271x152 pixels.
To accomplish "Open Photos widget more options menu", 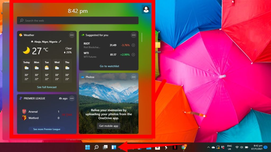I will click(x=134, y=77).
